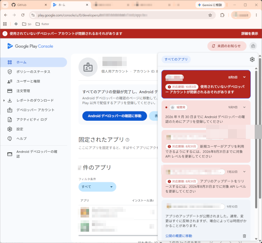Image resolution: width=262 pixels, height=243 pixels.
Task: Open the Chrome apps grid in bookmarks bar
Action: point(5,24)
